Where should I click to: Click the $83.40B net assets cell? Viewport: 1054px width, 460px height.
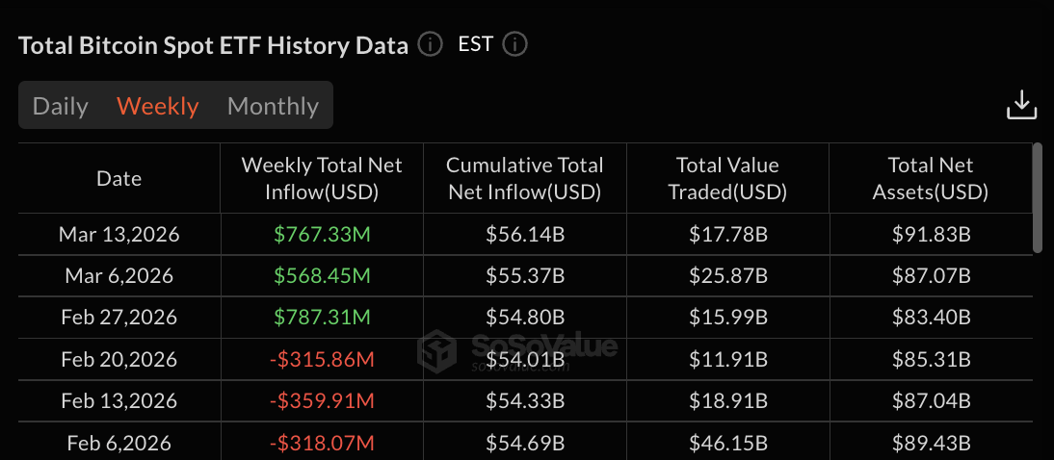click(x=931, y=317)
